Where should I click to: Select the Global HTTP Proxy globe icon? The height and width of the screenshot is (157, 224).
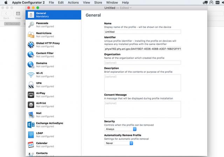[x=31, y=45]
